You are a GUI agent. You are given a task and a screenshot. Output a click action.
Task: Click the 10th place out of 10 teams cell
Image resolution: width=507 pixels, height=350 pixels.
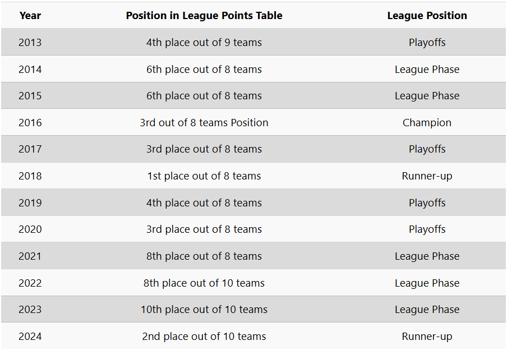204,310
